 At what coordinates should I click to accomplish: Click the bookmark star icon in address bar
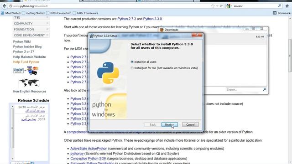[213, 6]
